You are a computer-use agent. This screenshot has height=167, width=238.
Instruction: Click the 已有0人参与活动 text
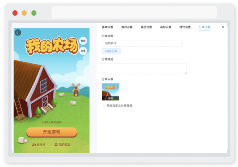tap(52, 122)
